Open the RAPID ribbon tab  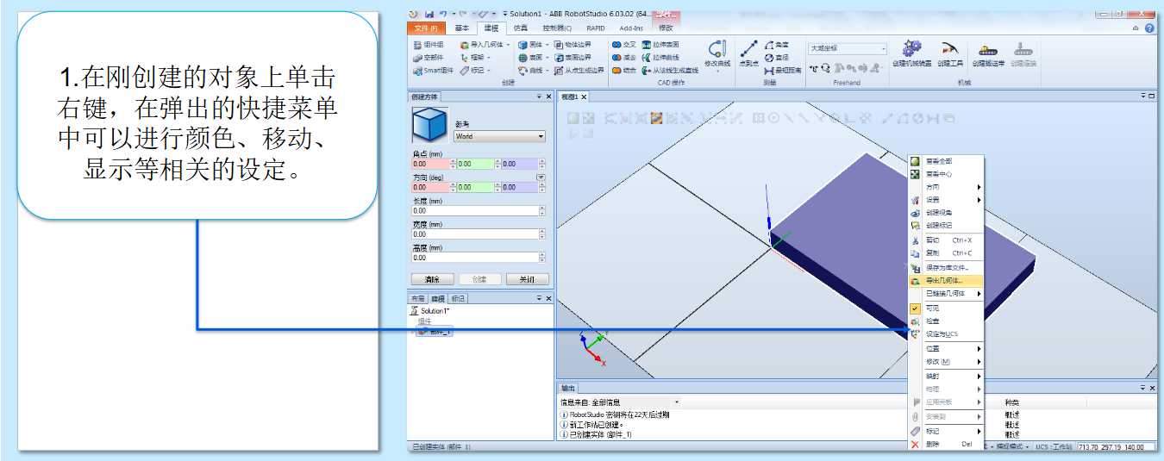pos(597,28)
